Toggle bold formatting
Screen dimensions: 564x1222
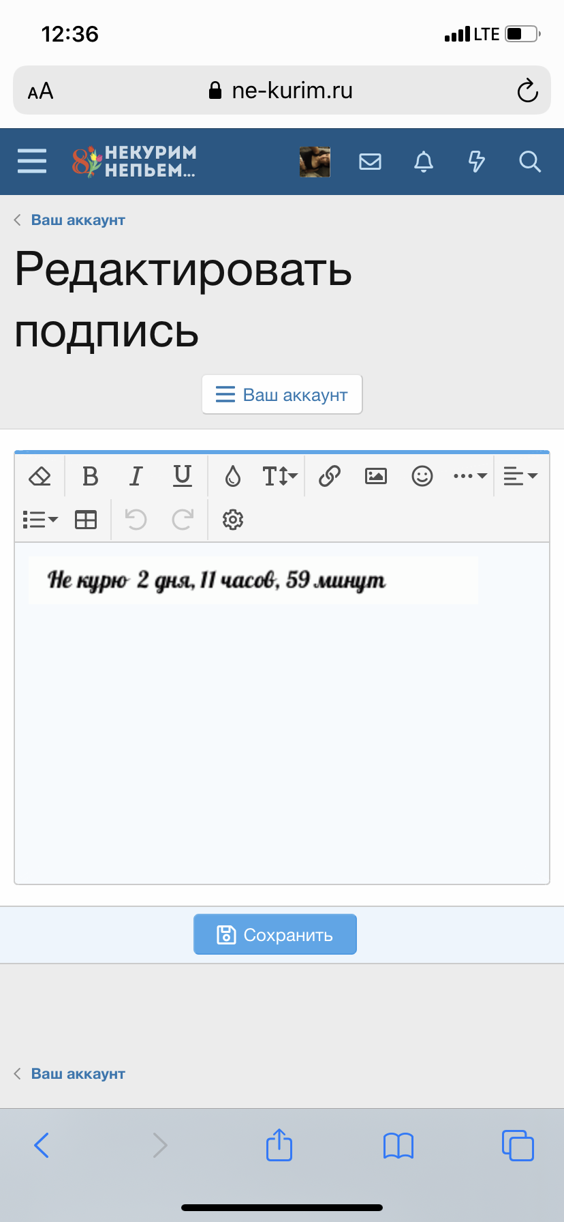90,476
